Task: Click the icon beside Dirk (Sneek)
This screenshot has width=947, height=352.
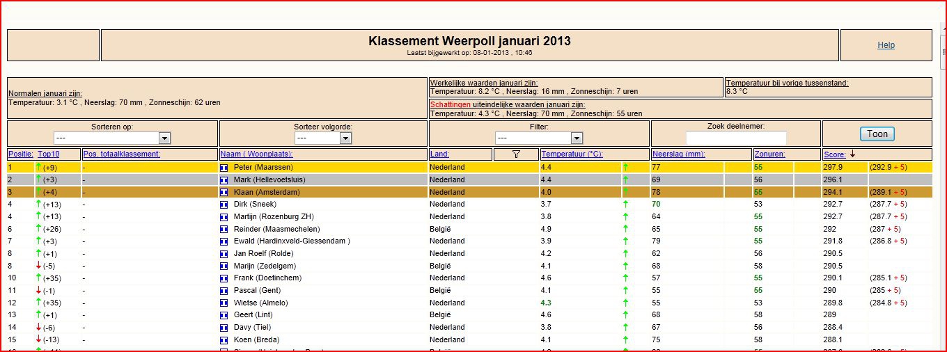Action: [x=224, y=205]
